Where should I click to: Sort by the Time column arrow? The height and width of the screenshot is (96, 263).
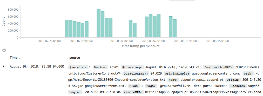click(19, 58)
